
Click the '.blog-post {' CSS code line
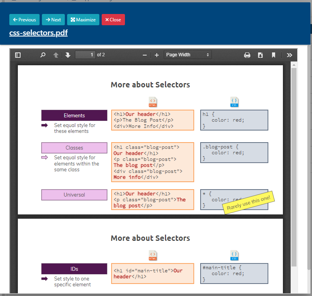tap(220, 147)
